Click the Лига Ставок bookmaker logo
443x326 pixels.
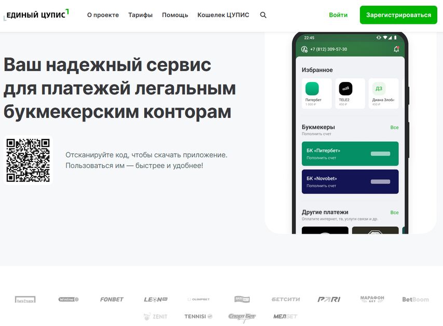click(25, 300)
